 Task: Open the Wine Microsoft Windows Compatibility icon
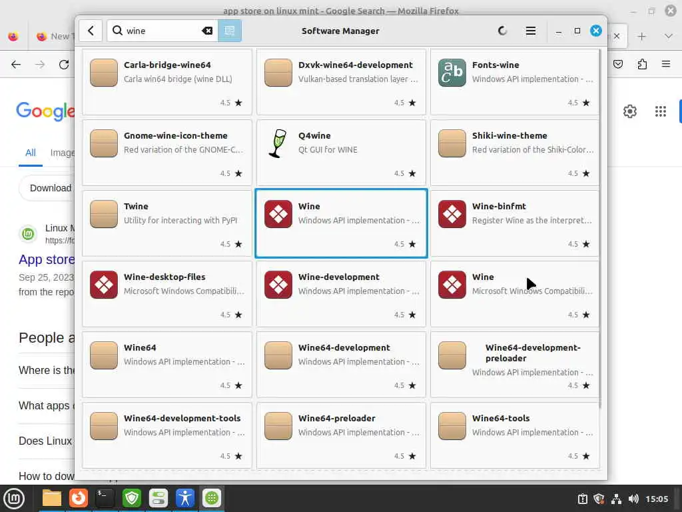[452, 284]
